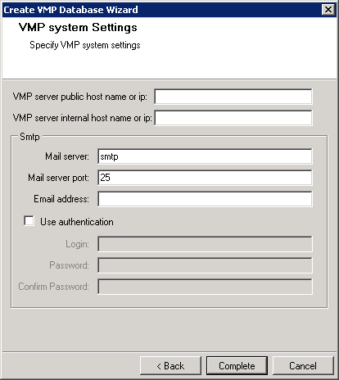The width and height of the screenshot is (339, 380).
Task: Cancel the database wizard
Action: (x=303, y=366)
